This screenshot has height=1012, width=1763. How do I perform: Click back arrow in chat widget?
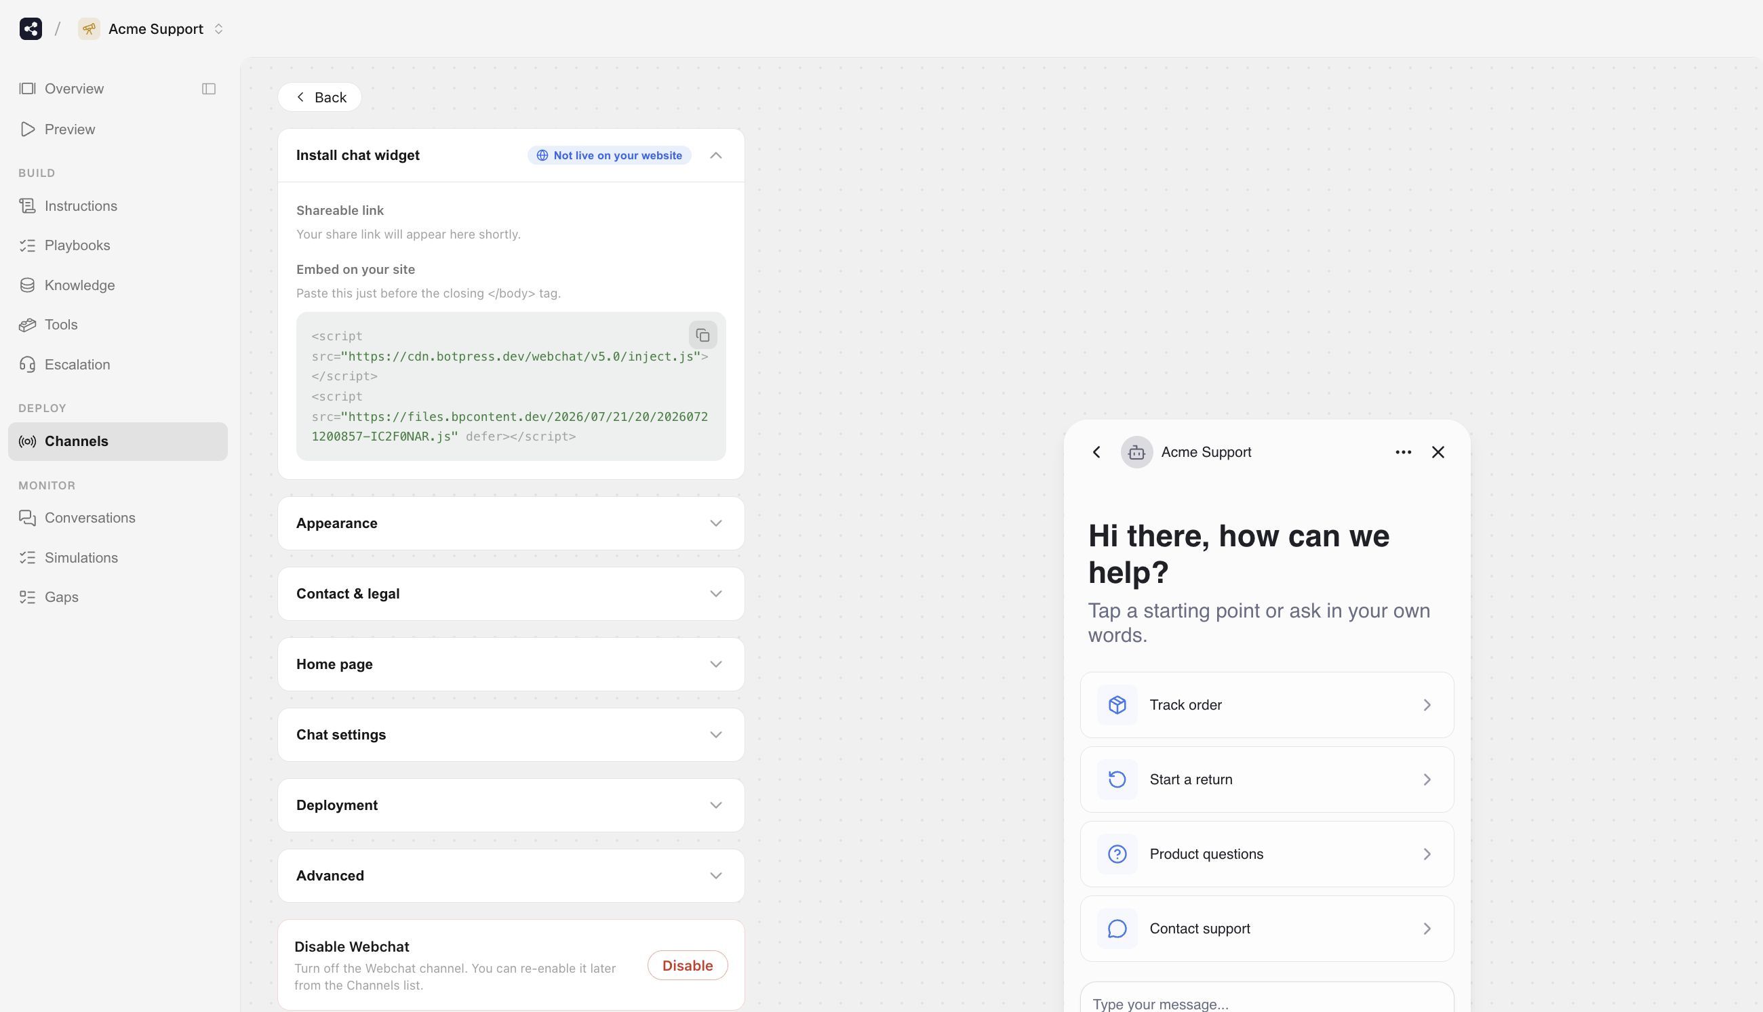1096,453
